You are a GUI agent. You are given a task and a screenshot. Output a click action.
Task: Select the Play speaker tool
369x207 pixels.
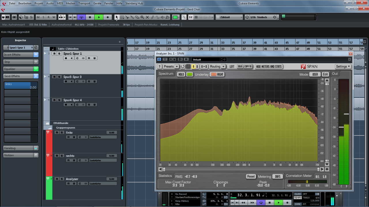[x=163, y=17]
